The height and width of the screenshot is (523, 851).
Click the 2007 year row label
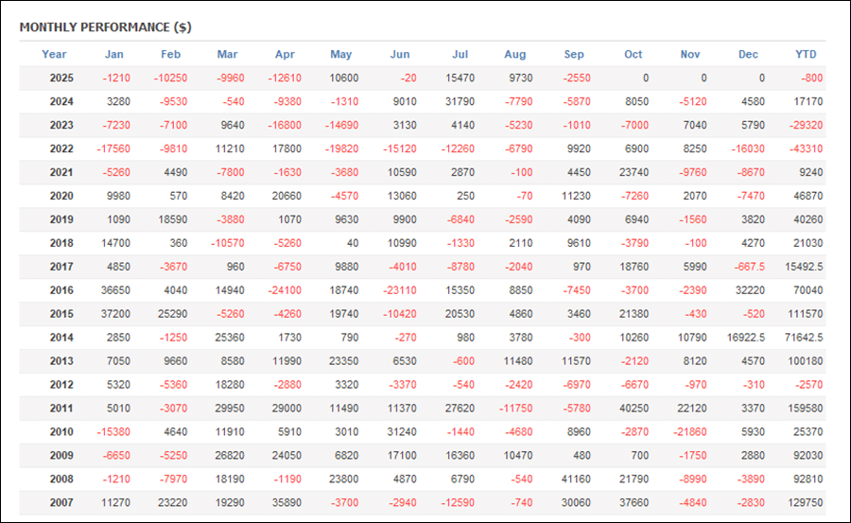click(62, 503)
